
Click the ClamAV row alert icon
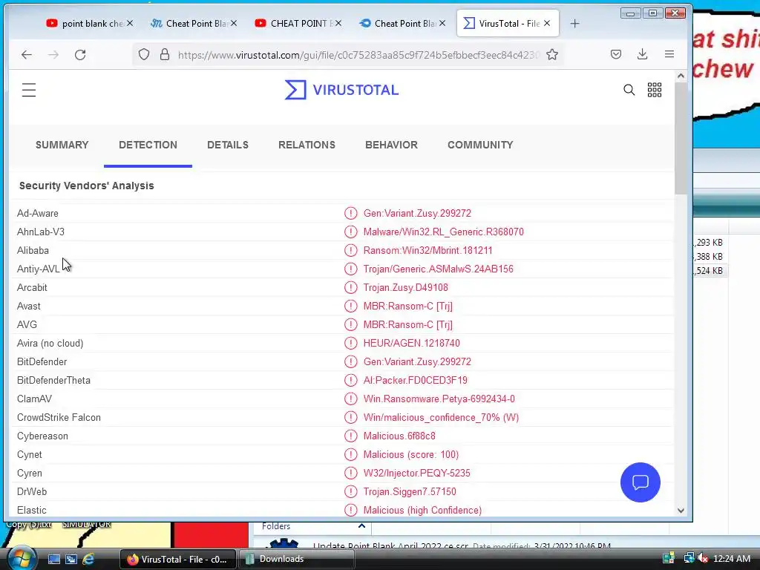[350, 399]
